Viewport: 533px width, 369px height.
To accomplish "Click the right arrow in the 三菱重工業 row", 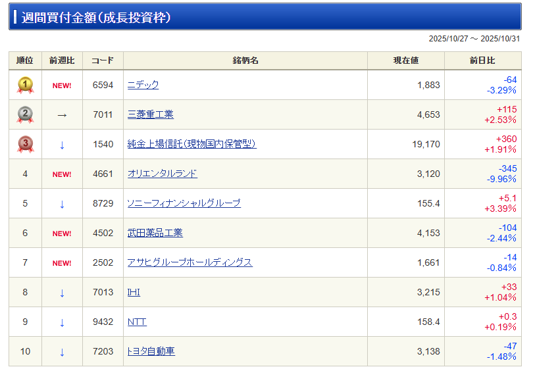I will [x=62, y=116].
